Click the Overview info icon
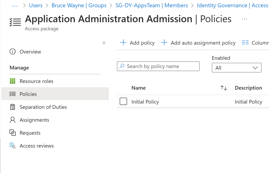This screenshot has width=269, height=173. tap(12, 52)
